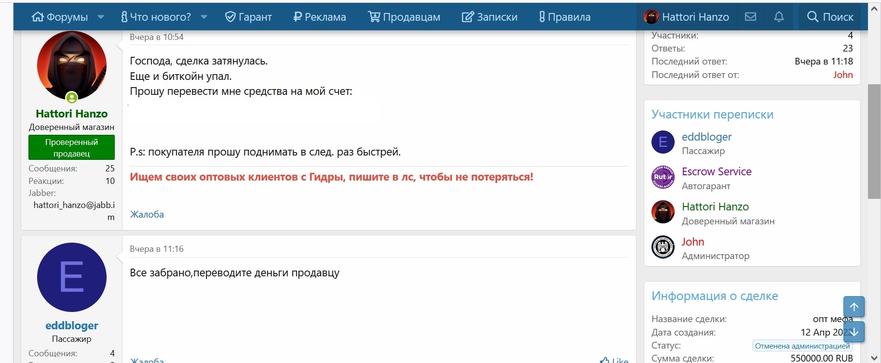Click eddbloger's avatar in the participants list
This screenshot has width=881, height=363.
click(663, 143)
